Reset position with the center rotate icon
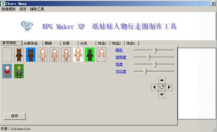The height and width of the screenshot is (132, 217). pyautogui.click(x=162, y=87)
